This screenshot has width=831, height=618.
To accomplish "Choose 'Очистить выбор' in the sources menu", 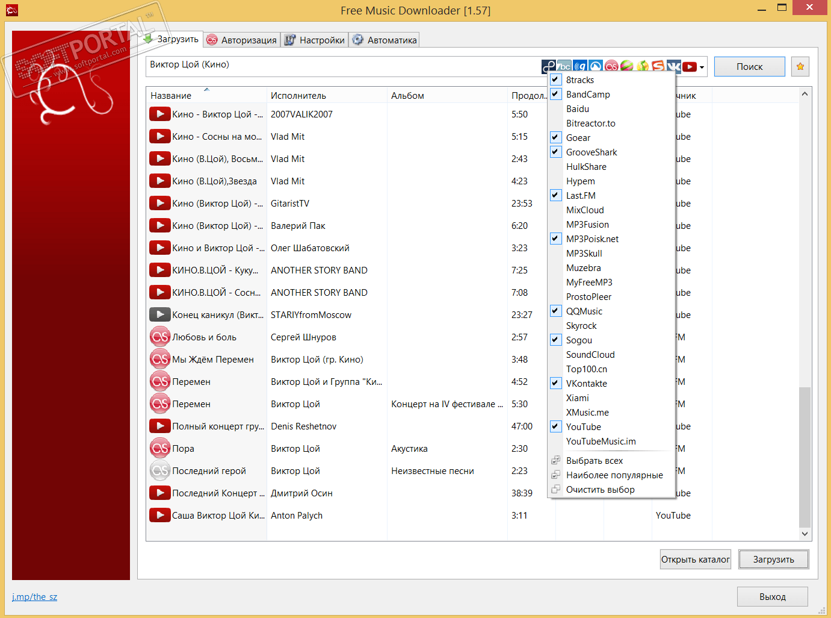I will coord(611,489).
